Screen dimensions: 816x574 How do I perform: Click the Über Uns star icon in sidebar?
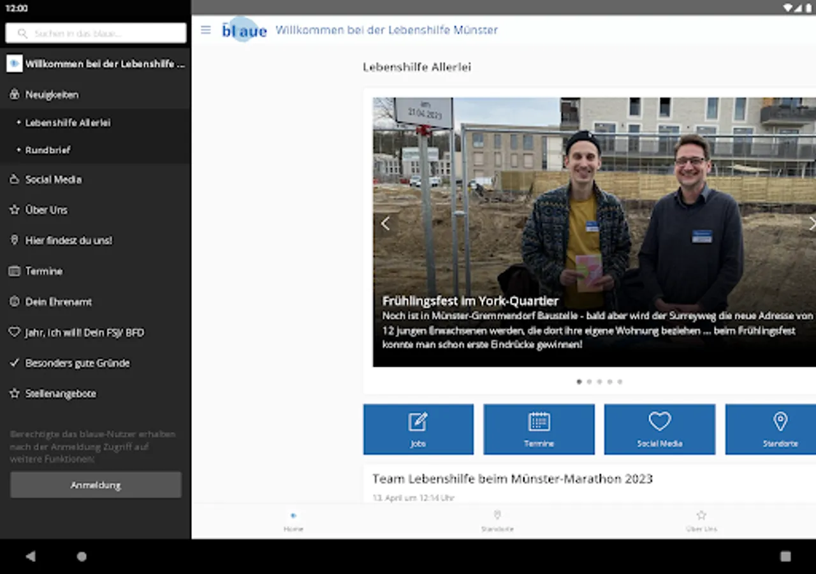pyautogui.click(x=15, y=210)
